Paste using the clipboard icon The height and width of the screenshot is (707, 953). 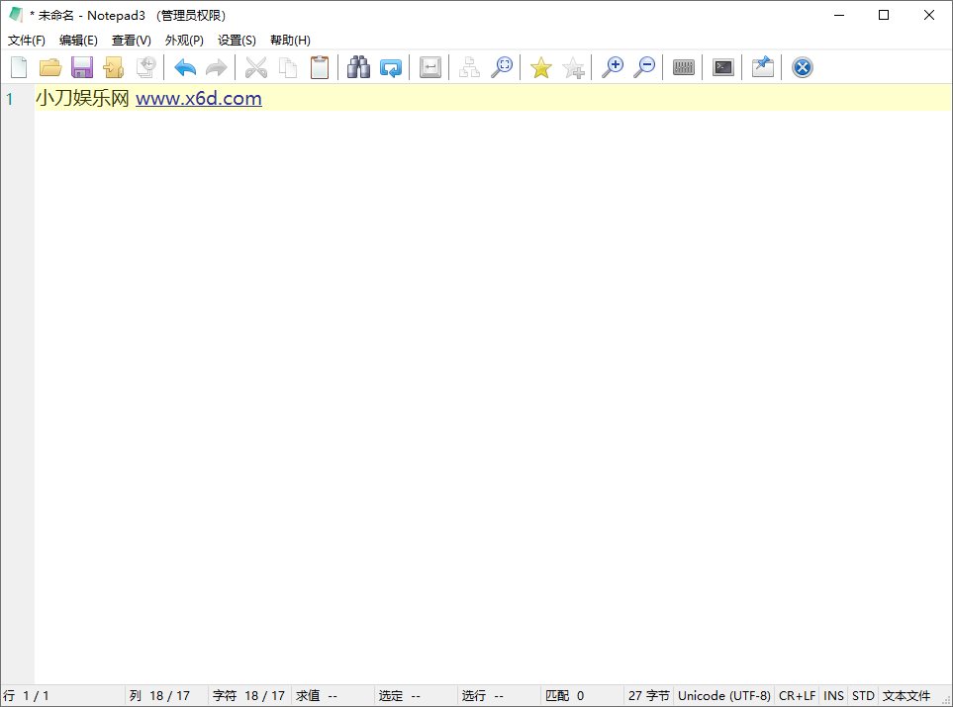point(320,67)
